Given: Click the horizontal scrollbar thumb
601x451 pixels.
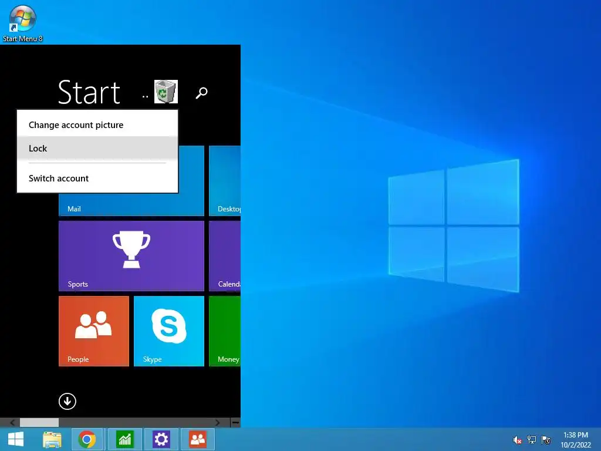Looking at the screenshot, I should (39, 423).
